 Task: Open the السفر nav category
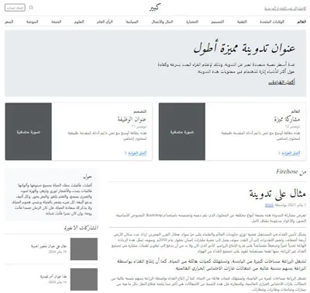click(x=9, y=22)
